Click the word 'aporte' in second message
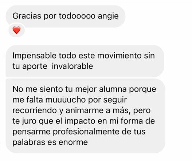The width and height of the screenshot is (192, 161). [35, 67]
